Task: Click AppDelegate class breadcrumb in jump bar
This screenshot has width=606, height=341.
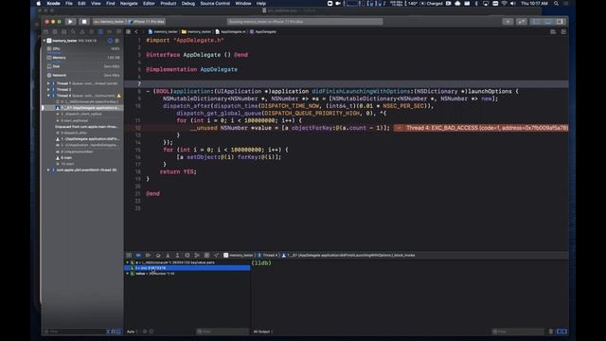Action: click(263, 31)
